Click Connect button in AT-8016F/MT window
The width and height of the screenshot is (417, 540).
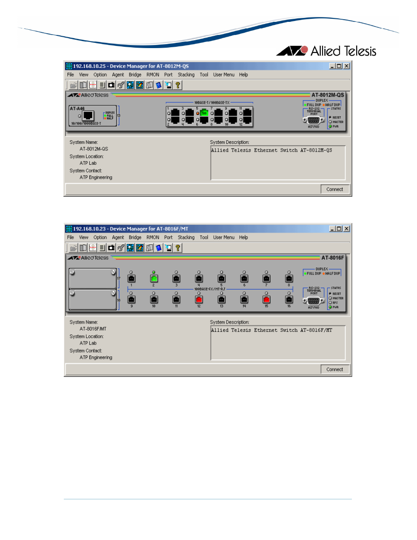[x=335, y=369]
